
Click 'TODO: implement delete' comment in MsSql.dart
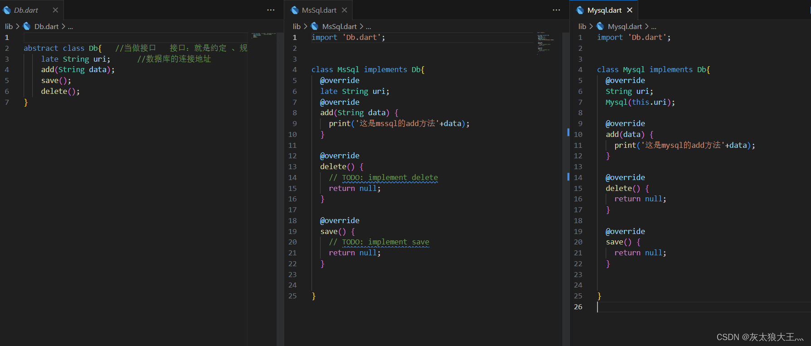(390, 177)
